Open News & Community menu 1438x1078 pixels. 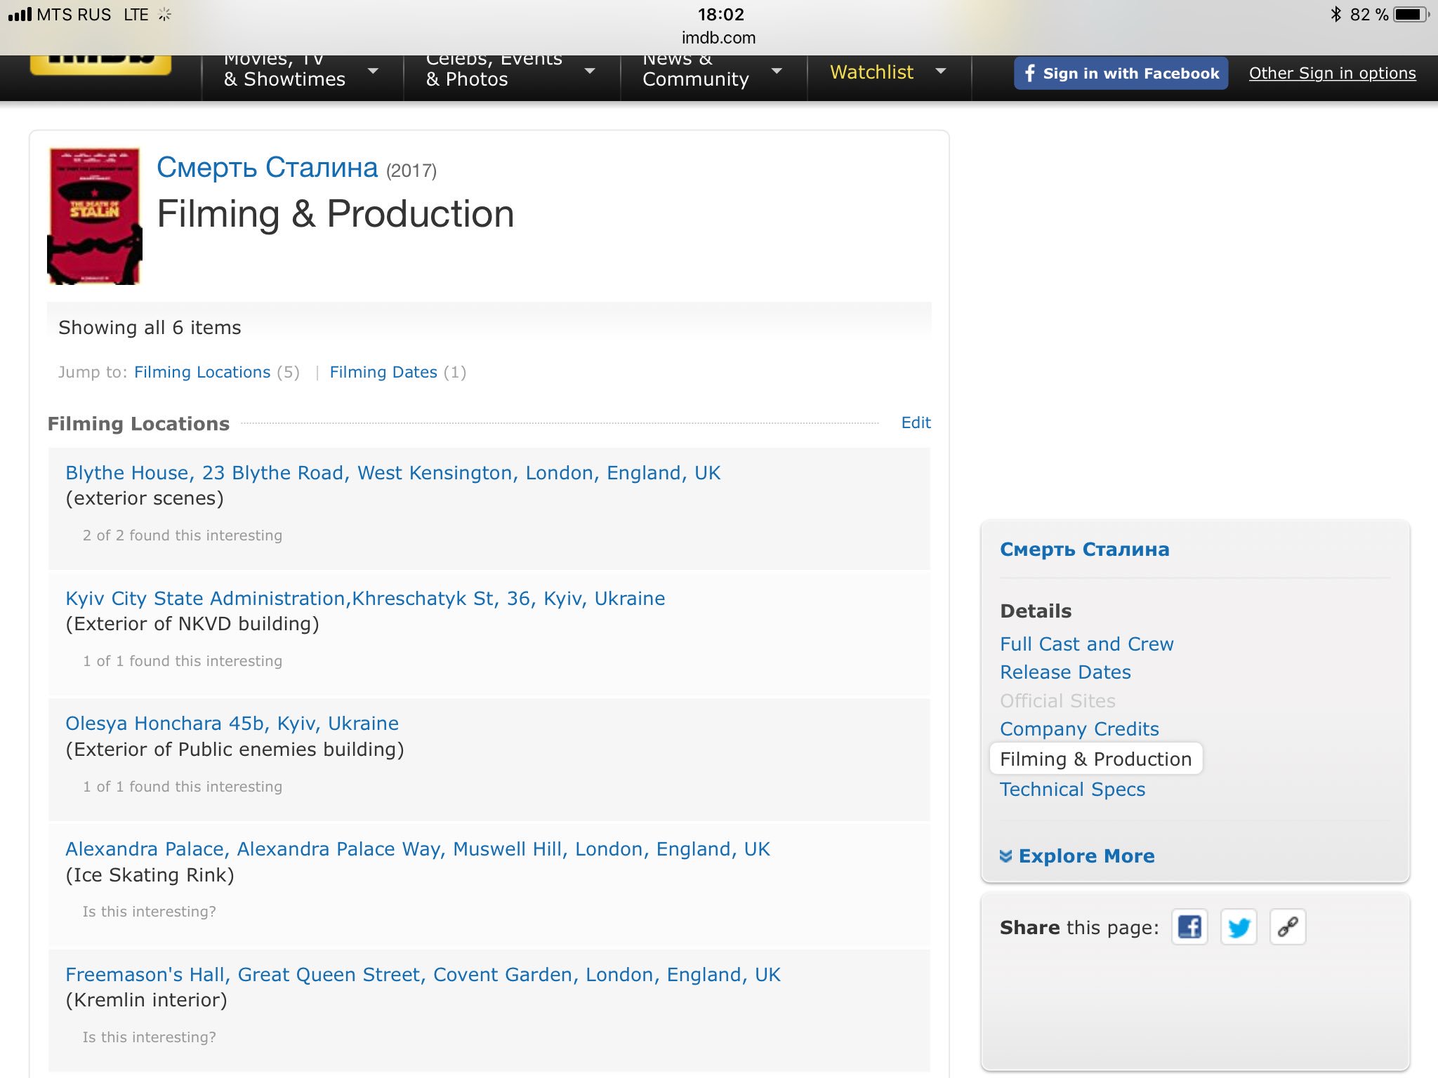(713, 72)
